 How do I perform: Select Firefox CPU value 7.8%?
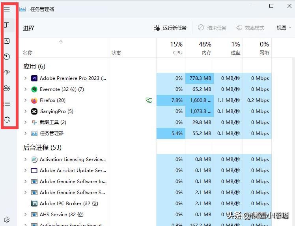click(x=177, y=100)
